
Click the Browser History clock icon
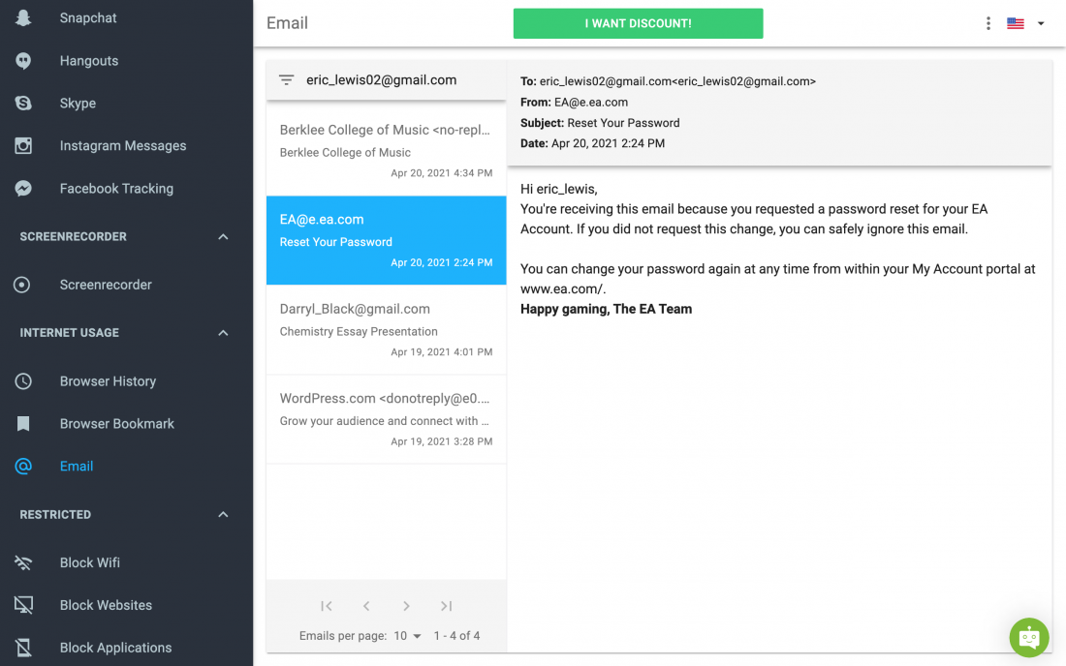[x=23, y=380]
